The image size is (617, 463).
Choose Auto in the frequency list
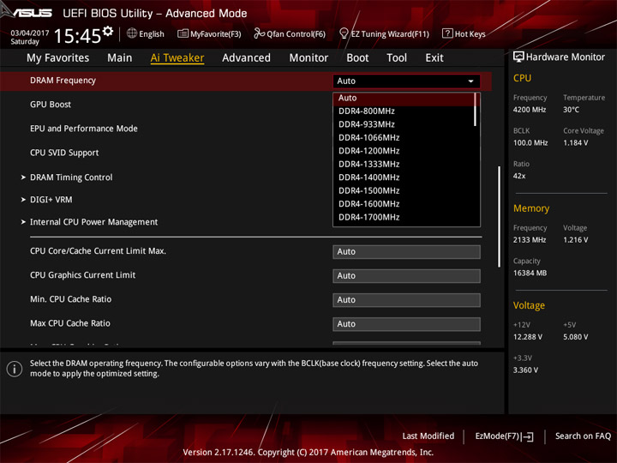404,98
